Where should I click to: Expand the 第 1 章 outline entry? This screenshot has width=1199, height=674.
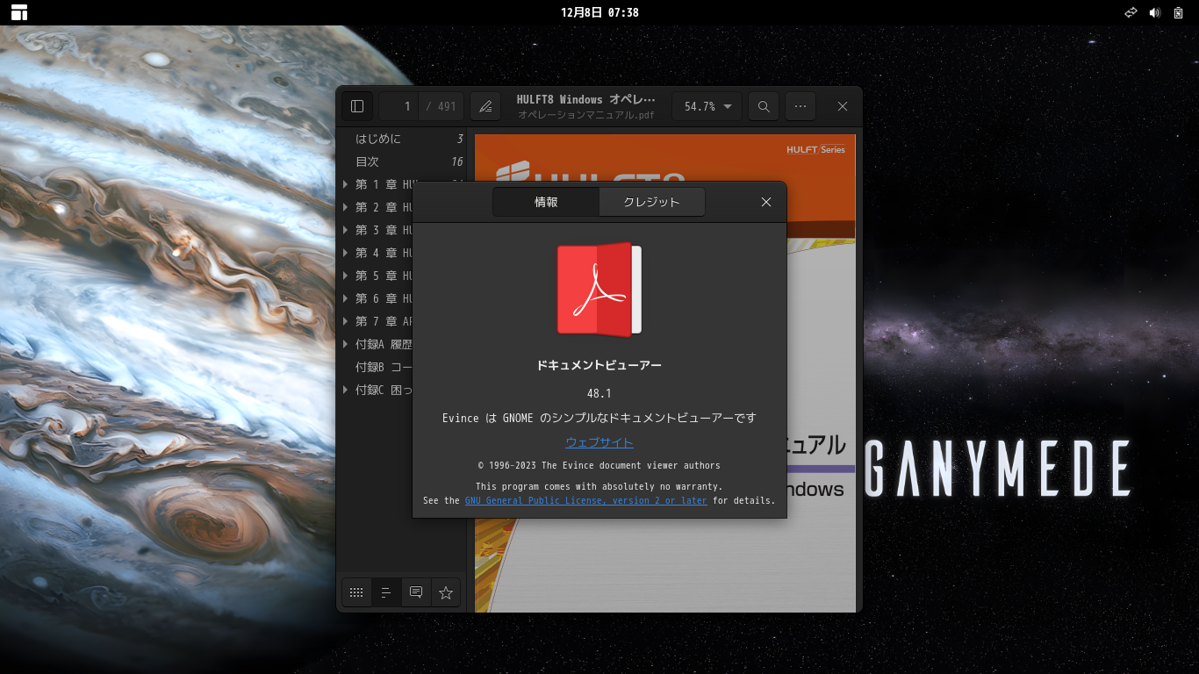[x=346, y=184]
